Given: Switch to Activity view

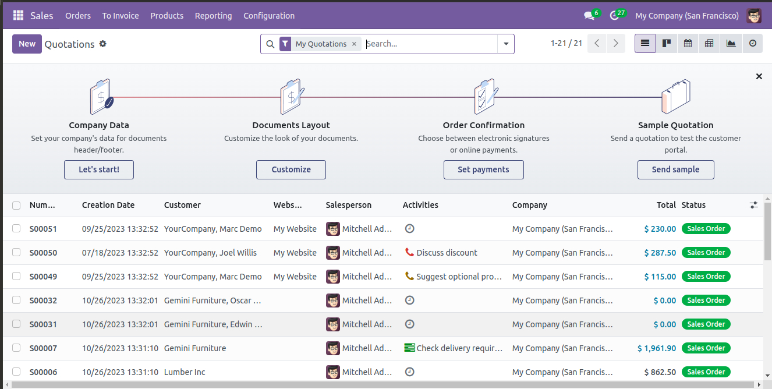Looking at the screenshot, I should 752,44.
